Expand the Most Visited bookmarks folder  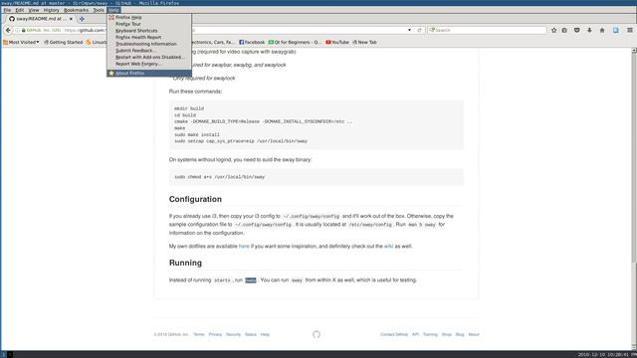[21, 42]
